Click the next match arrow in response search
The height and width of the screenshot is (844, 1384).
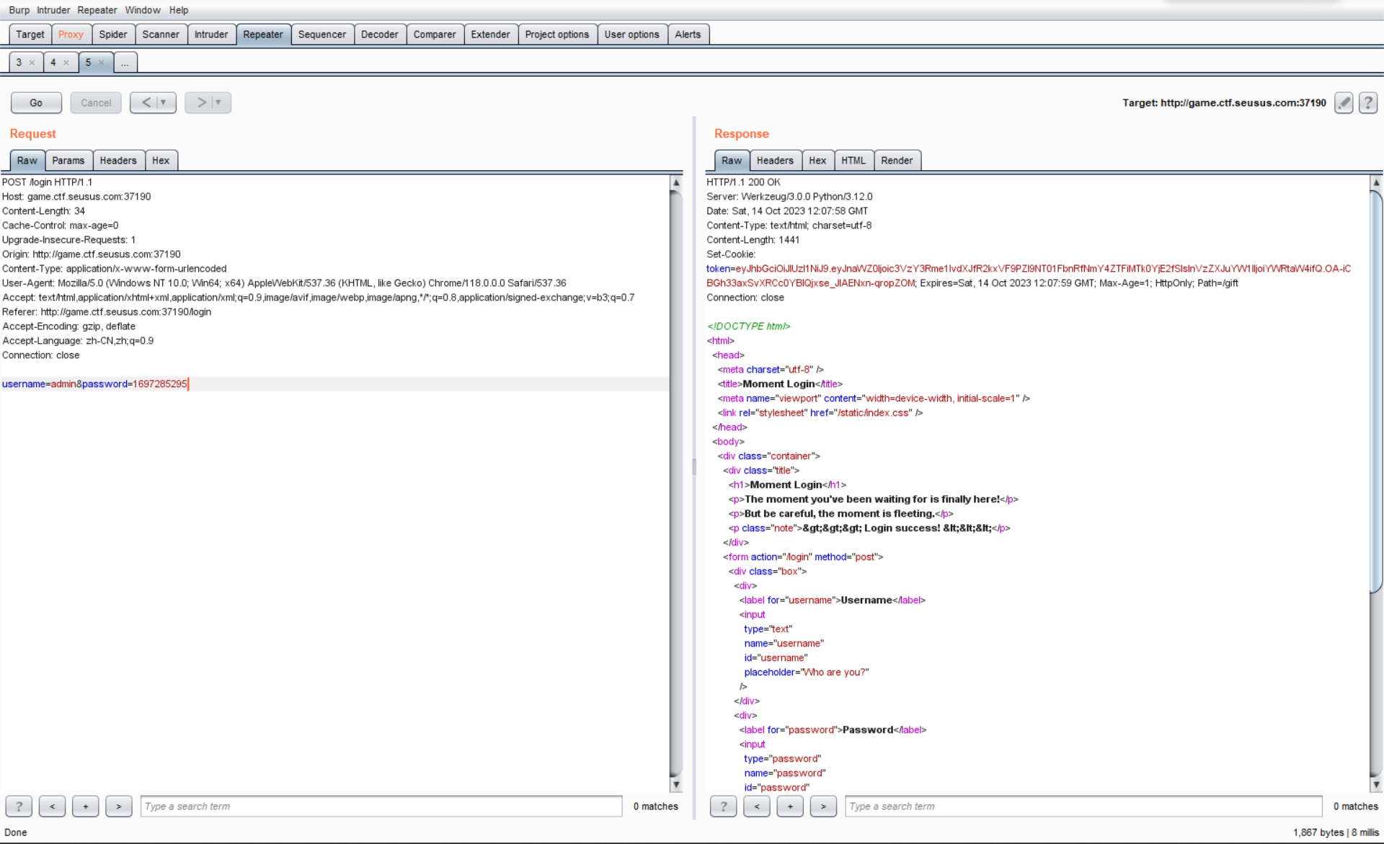pyautogui.click(x=823, y=807)
